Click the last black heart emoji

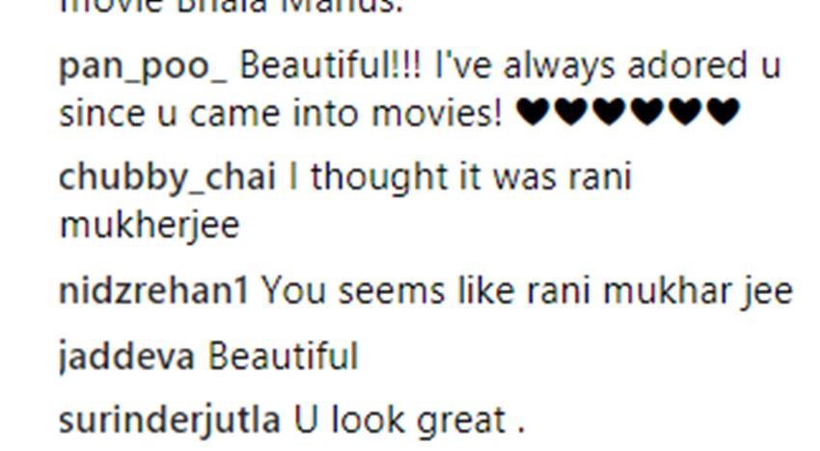point(724,112)
